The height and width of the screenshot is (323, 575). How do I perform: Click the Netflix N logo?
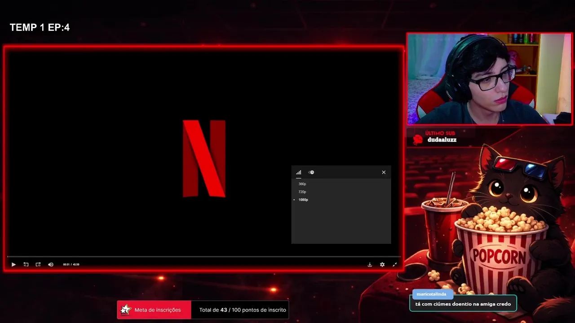click(x=204, y=158)
